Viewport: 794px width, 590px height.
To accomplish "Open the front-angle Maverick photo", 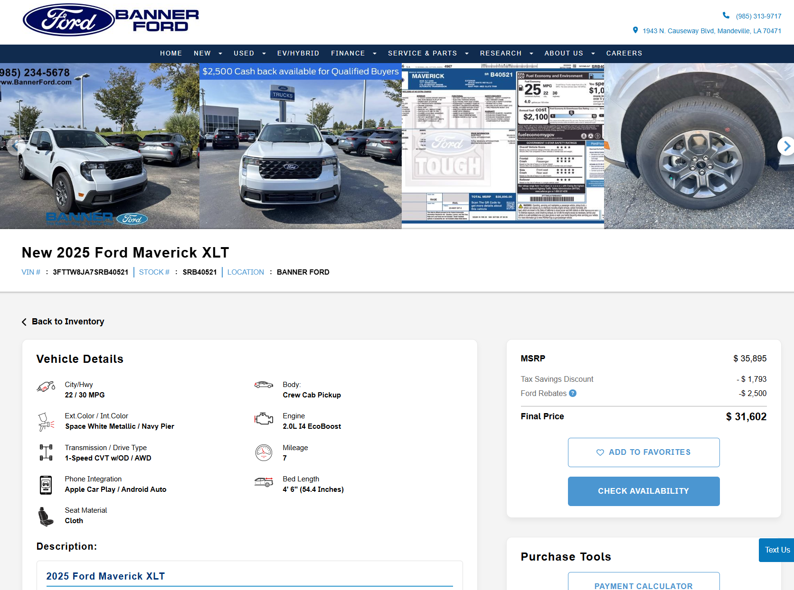I will [100, 146].
